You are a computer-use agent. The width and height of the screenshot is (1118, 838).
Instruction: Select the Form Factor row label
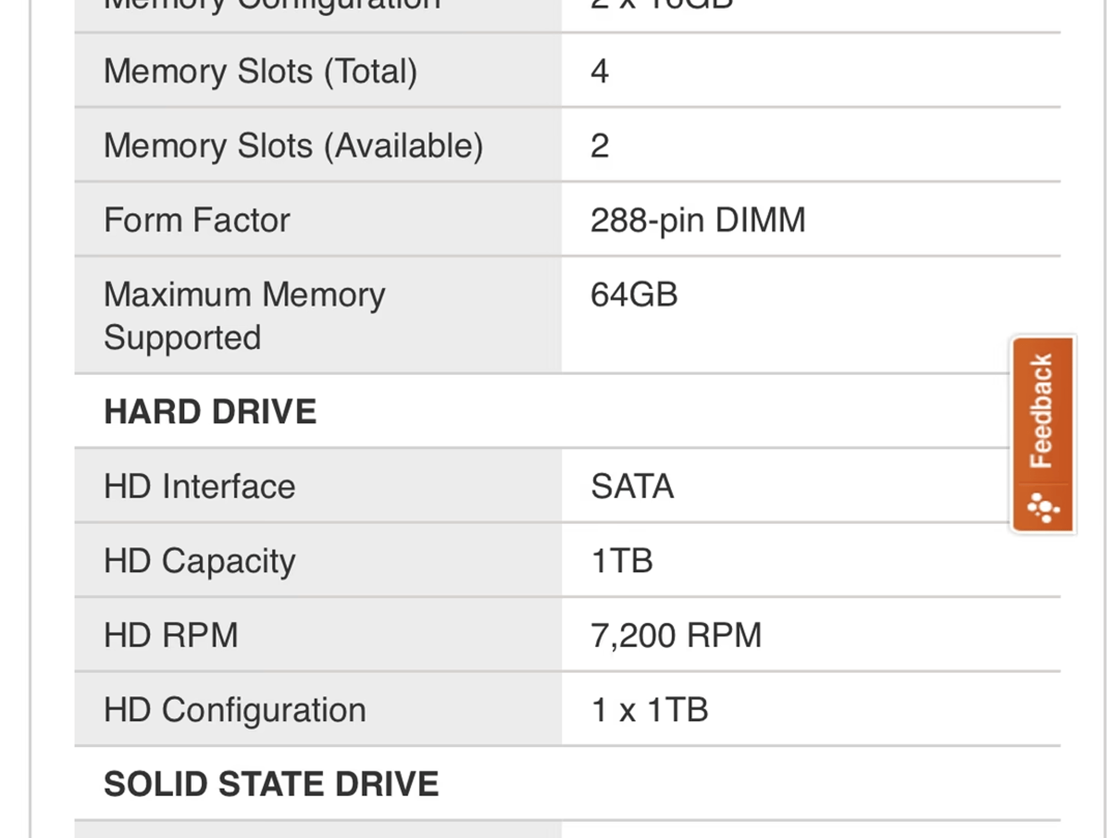[x=197, y=220]
